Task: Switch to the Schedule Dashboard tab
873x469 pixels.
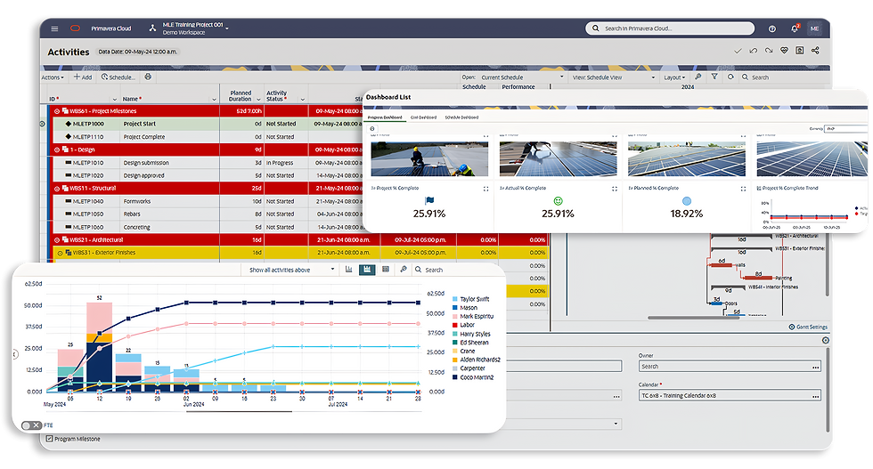Action: (461, 117)
